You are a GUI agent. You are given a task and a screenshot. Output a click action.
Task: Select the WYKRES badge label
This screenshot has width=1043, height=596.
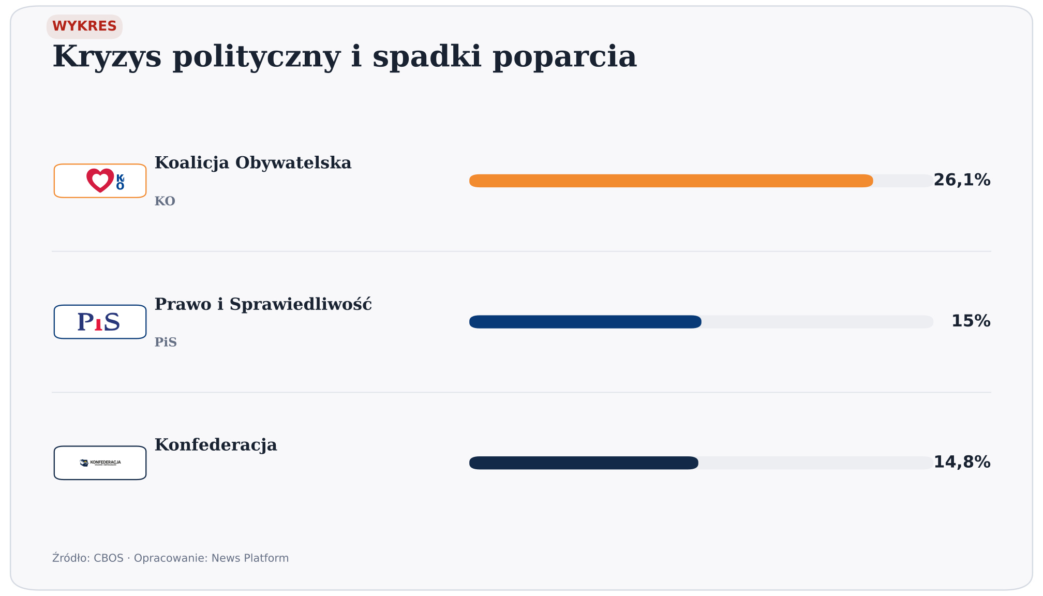pyautogui.click(x=84, y=26)
